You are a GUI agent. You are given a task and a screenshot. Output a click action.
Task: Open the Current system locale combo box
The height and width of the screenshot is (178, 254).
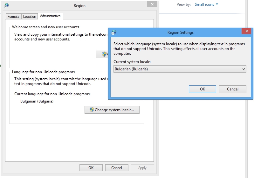tap(180, 69)
